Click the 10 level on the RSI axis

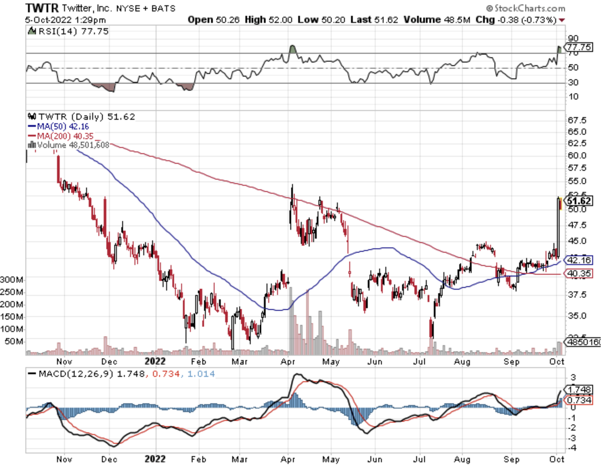coord(573,97)
